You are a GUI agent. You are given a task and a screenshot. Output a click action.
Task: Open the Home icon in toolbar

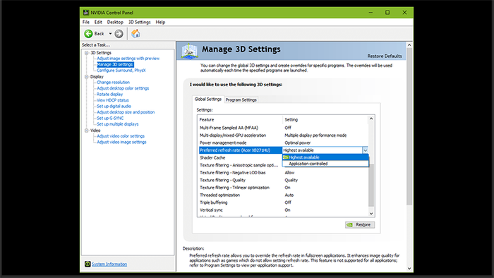pos(135,33)
